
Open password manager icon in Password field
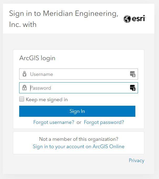click(132, 88)
